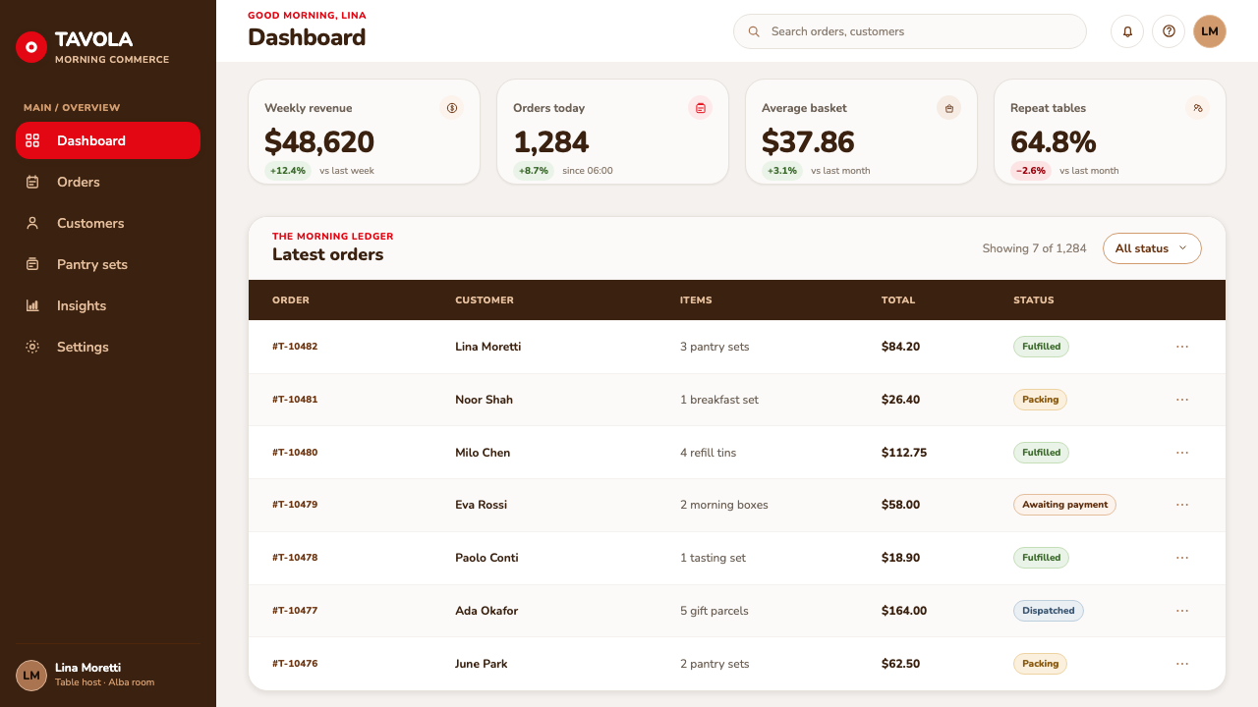Open the All status filter dropdown
Screen dimensions: 1258x707
click(1152, 248)
